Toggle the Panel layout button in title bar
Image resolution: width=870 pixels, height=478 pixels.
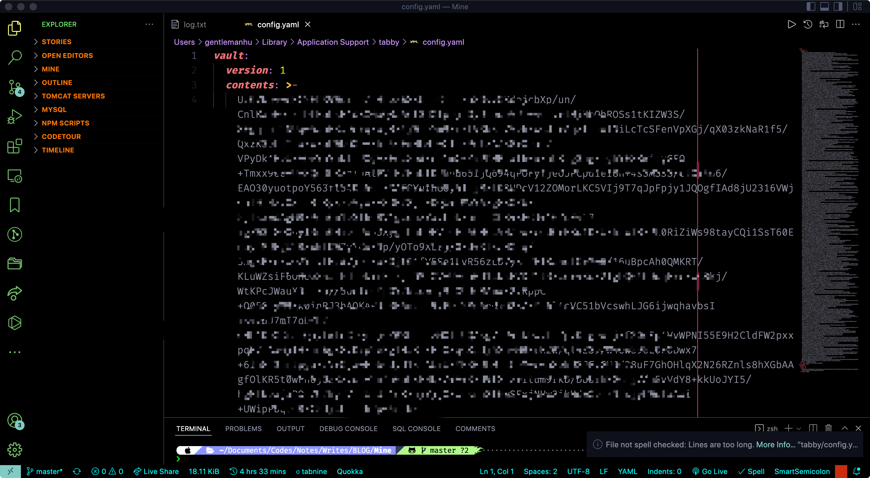point(825,6)
